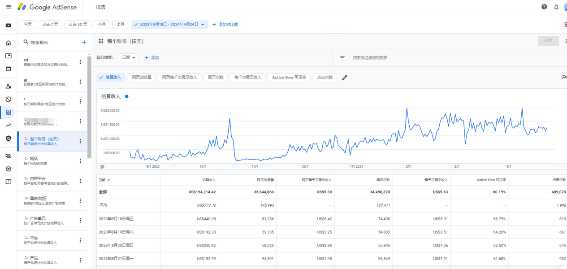
Task: Select the Reports sidebar icon
Action: pyautogui.click(x=9, y=112)
